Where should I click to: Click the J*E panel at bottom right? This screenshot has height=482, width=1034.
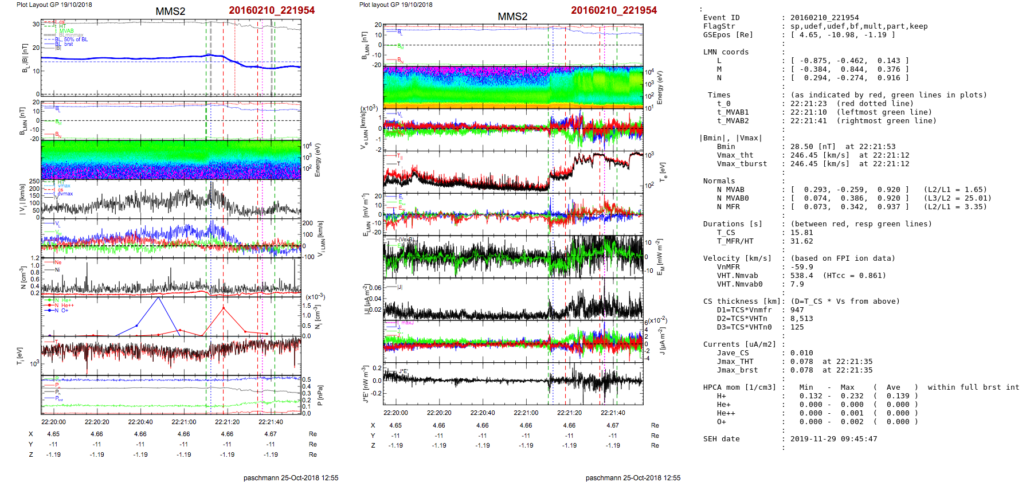click(x=513, y=383)
